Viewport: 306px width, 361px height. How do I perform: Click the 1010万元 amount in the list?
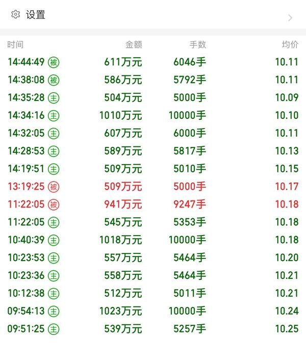[120, 116]
